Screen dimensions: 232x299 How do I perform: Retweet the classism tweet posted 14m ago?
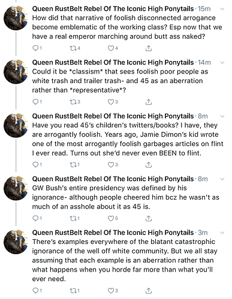click(75, 102)
